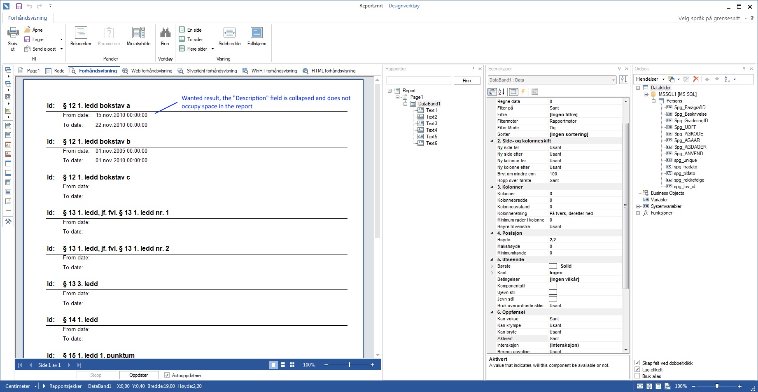The width and height of the screenshot is (758, 392).
Task: Expand the Systemvariabler node
Action: click(x=638, y=206)
